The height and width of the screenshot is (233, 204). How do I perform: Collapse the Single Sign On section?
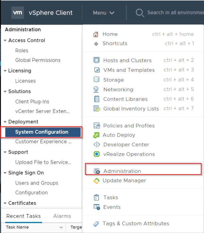5,173
